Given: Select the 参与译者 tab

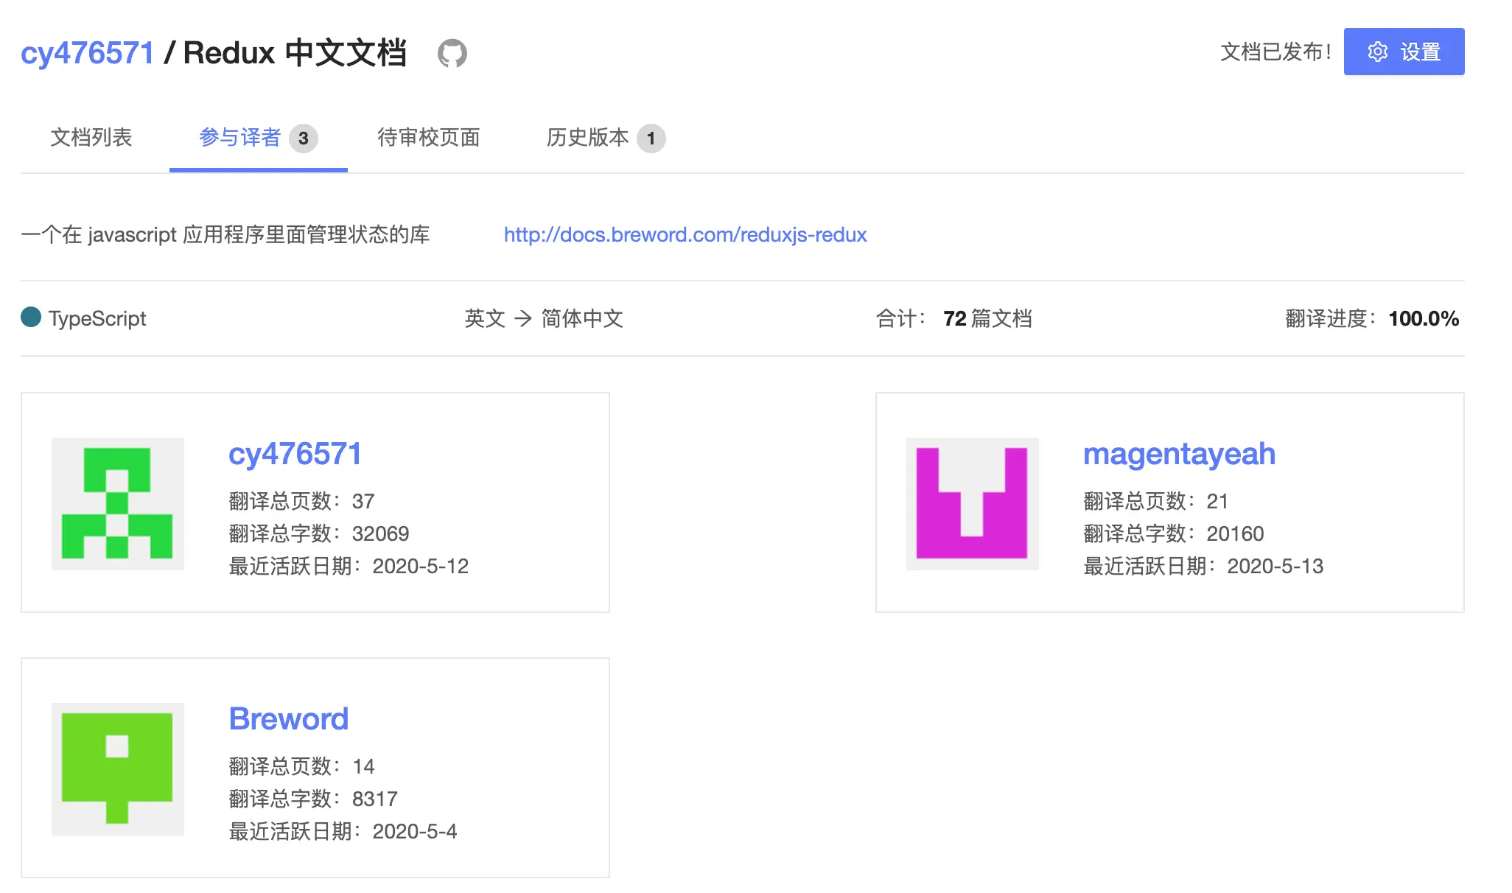Looking at the screenshot, I should click(239, 138).
